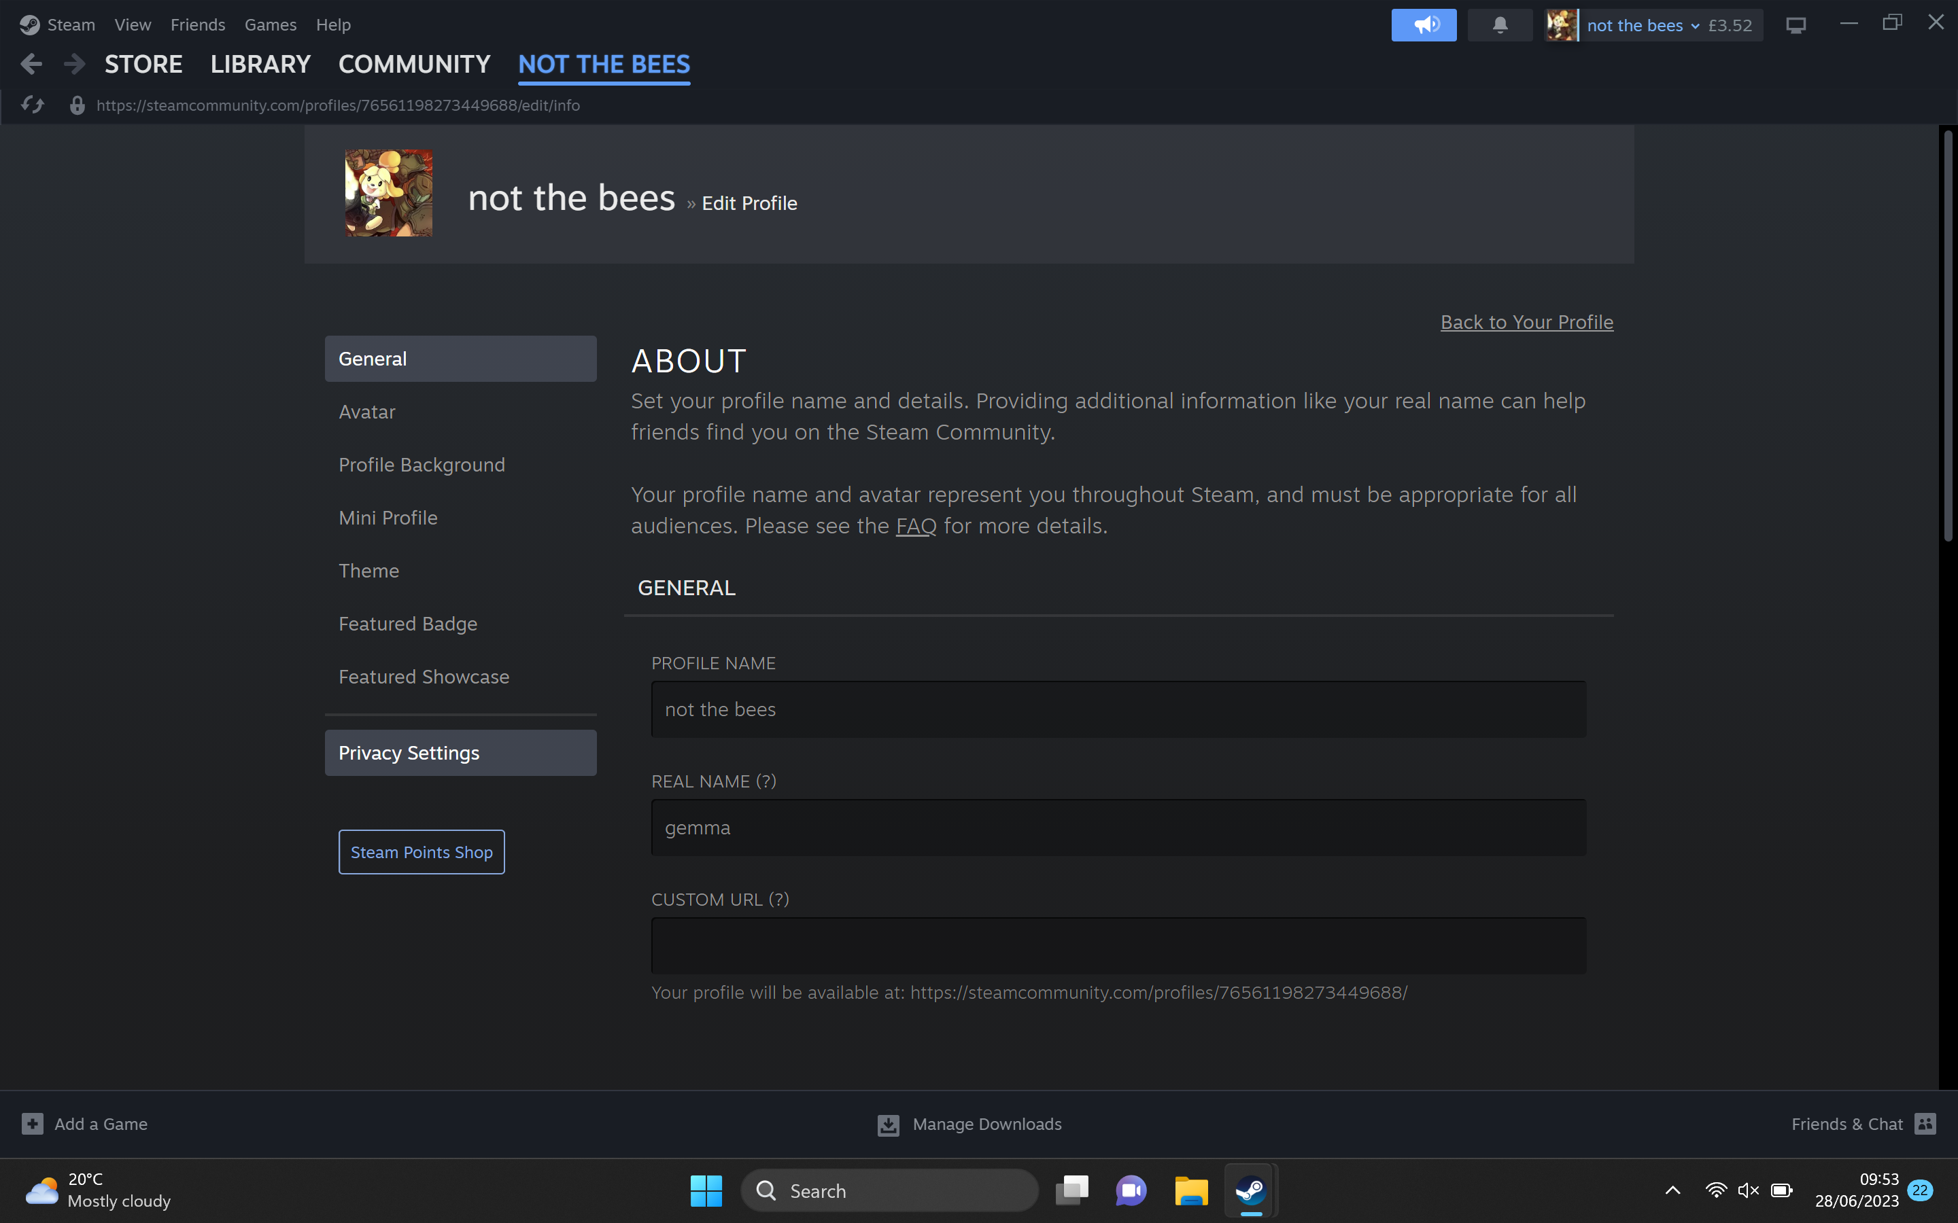Viewport: 1958px width, 1223px height.
Task: Click the taskbar Search box
Action: click(x=889, y=1190)
